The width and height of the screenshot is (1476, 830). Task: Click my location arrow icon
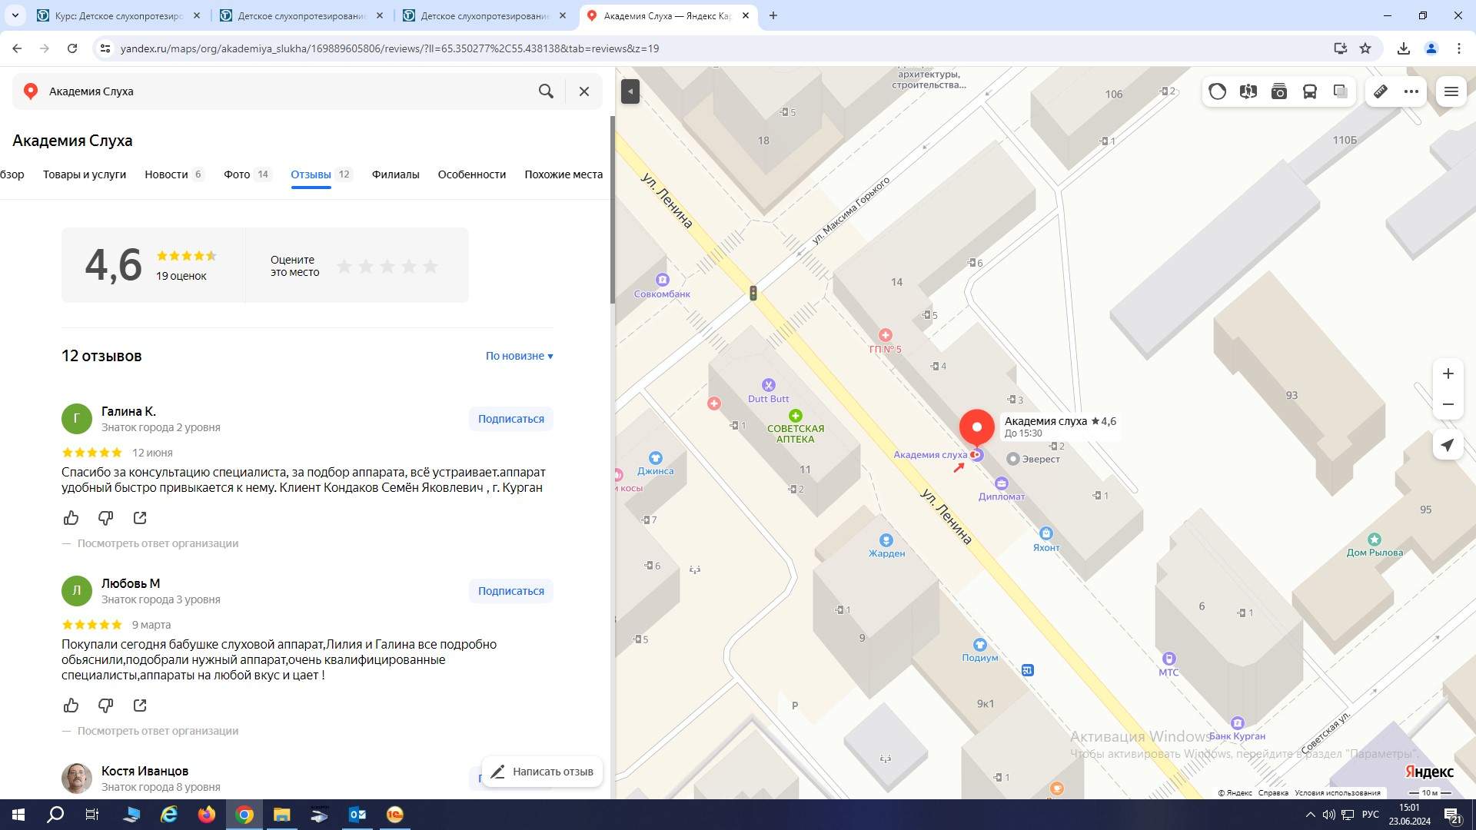tap(1448, 445)
